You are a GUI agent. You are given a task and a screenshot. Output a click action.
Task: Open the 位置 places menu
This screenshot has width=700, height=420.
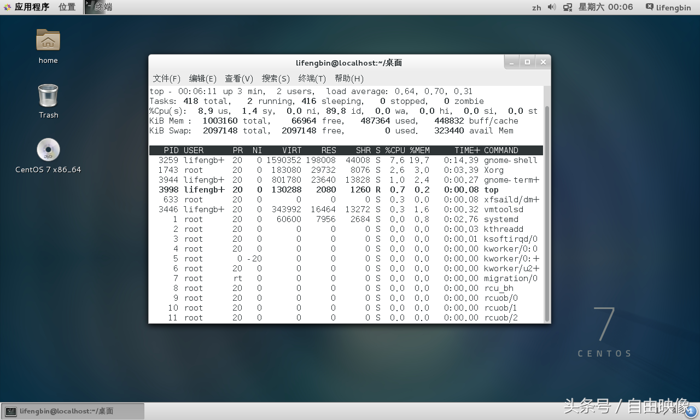point(67,7)
